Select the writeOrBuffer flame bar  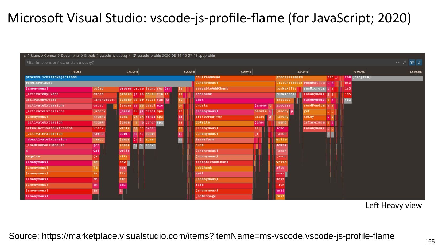click(x=224, y=117)
